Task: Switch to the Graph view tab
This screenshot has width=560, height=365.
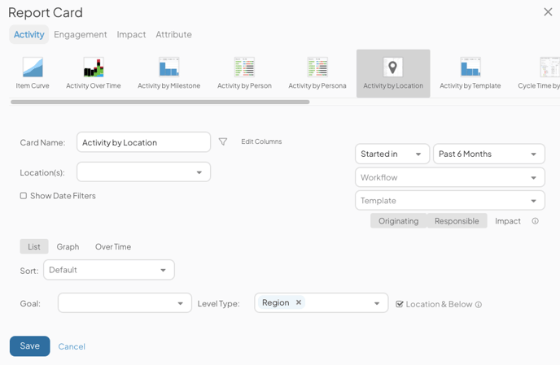Action: pos(68,246)
